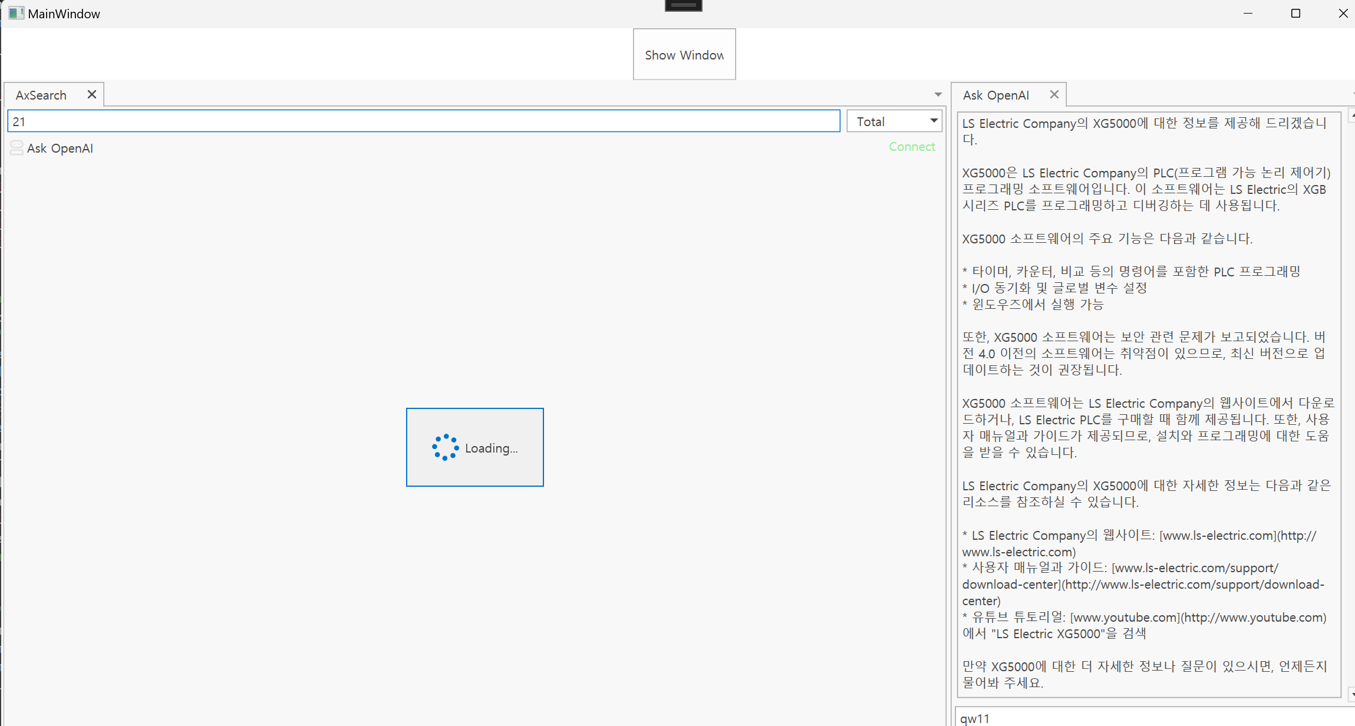Viewport: 1355px width, 726px height.
Task: Minimize the MainWindow
Action: [1248, 13]
